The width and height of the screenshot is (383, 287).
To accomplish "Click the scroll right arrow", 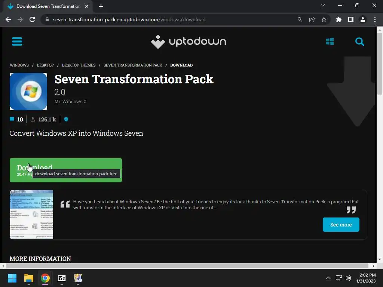I will [x=374, y=266].
